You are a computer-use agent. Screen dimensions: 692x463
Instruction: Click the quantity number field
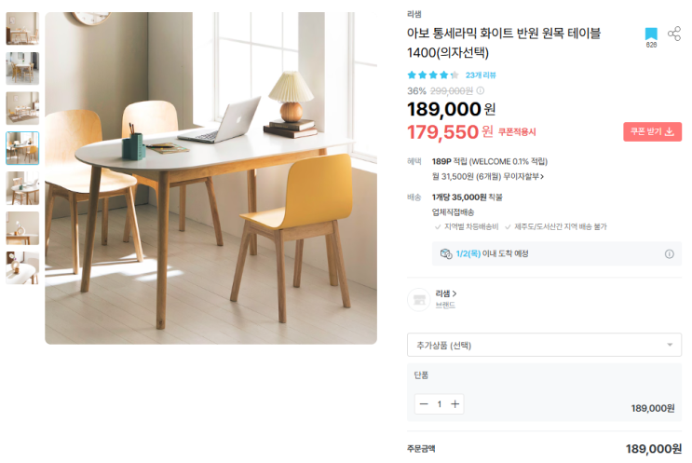click(439, 404)
